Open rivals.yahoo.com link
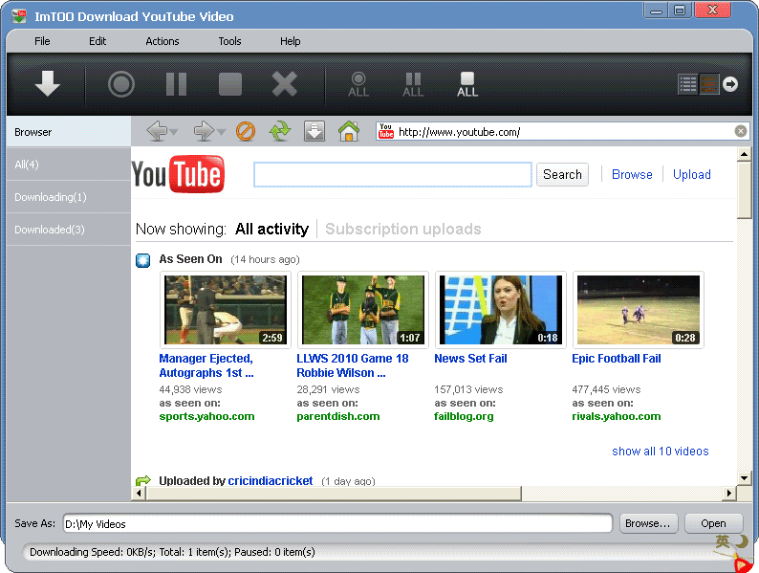Viewport: 759px width, 573px height. pyautogui.click(x=617, y=416)
